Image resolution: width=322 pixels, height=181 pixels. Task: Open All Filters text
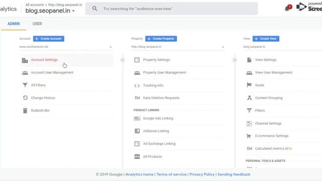point(38,85)
